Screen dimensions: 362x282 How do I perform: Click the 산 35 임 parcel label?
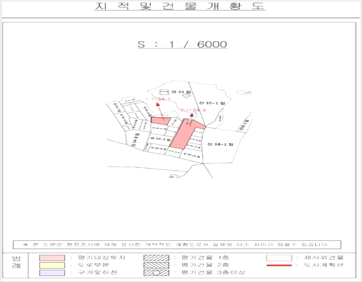[x=181, y=92]
